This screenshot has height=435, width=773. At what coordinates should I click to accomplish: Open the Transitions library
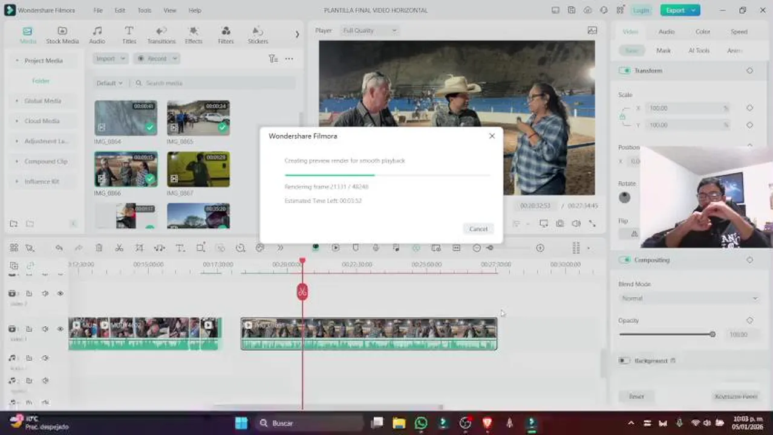pyautogui.click(x=161, y=36)
